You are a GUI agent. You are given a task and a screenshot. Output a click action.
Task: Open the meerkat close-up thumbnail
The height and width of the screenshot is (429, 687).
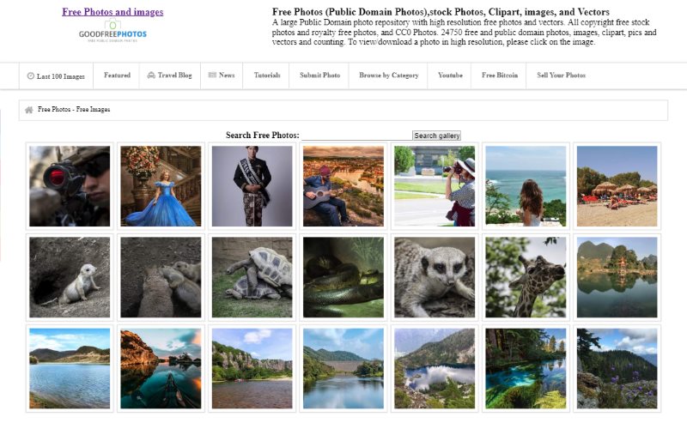(x=435, y=277)
